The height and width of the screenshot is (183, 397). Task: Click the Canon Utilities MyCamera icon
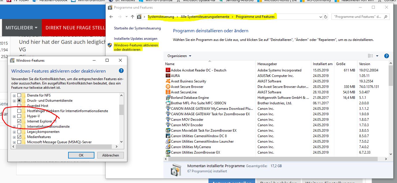(168, 147)
